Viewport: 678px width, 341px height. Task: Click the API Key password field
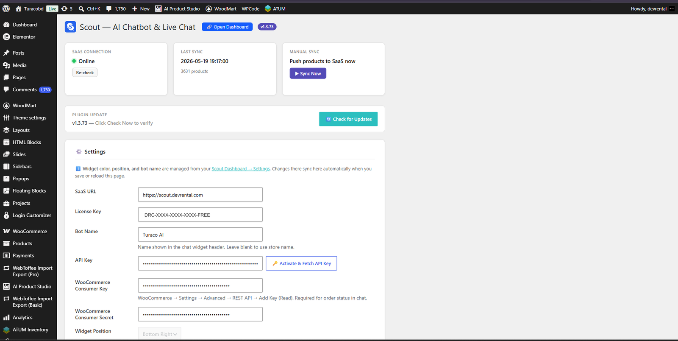[200, 263]
